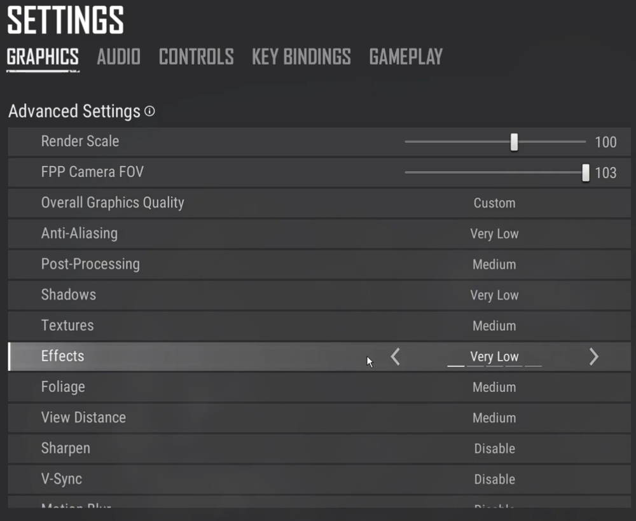Image resolution: width=636 pixels, height=521 pixels.
Task: Select the Graphics tab
Action: point(43,57)
